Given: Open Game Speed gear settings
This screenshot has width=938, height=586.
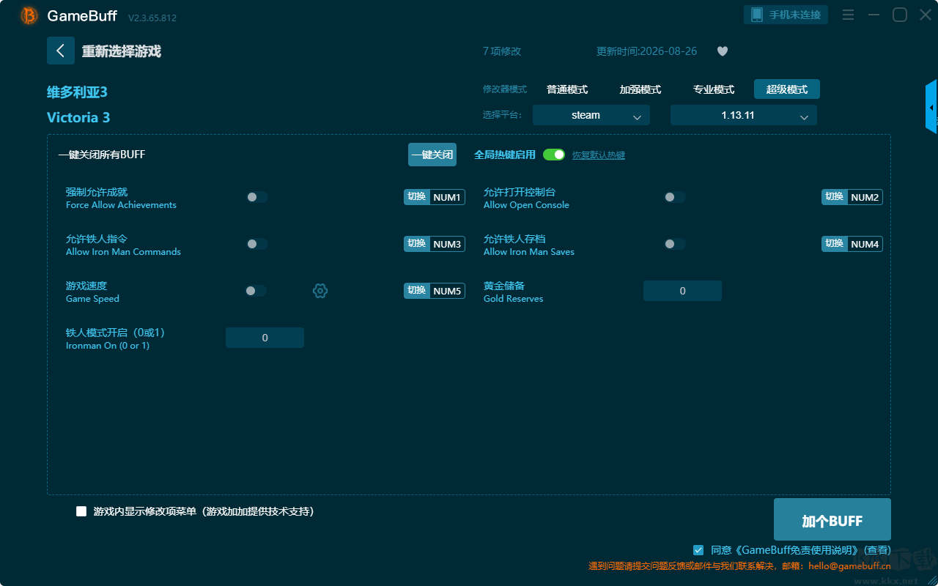Looking at the screenshot, I should pyautogui.click(x=320, y=291).
